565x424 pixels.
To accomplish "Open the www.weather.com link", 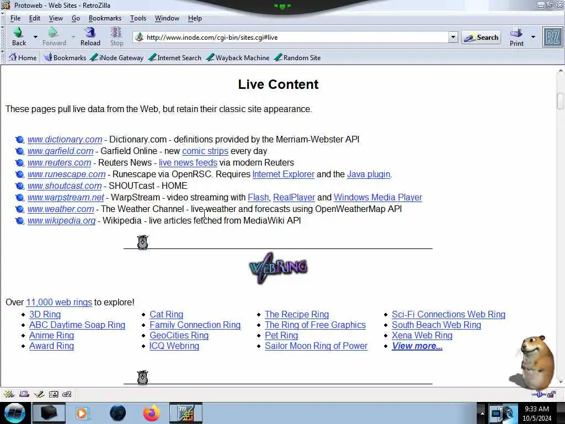I will (x=61, y=209).
